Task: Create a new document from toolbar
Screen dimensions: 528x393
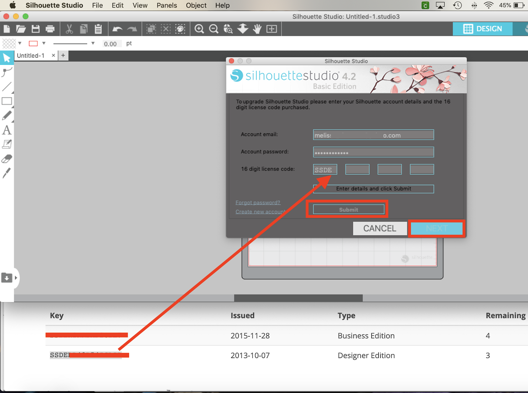Action: click(x=7, y=29)
